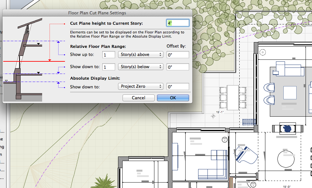Select the grand piano in the floor plan
This screenshot has height=188, width=312.
pyautogui.click(x=246, y=155)
